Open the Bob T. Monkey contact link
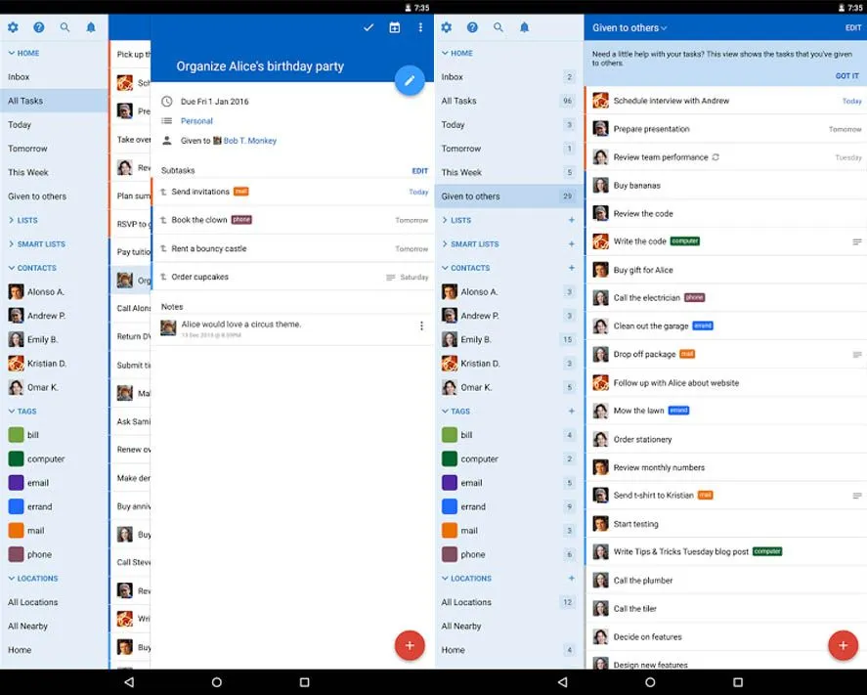867x695 pixels. [x=249, y=141]
